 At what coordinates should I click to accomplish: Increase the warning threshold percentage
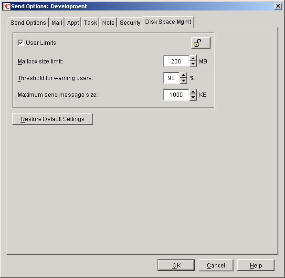(x=184, y=75)
